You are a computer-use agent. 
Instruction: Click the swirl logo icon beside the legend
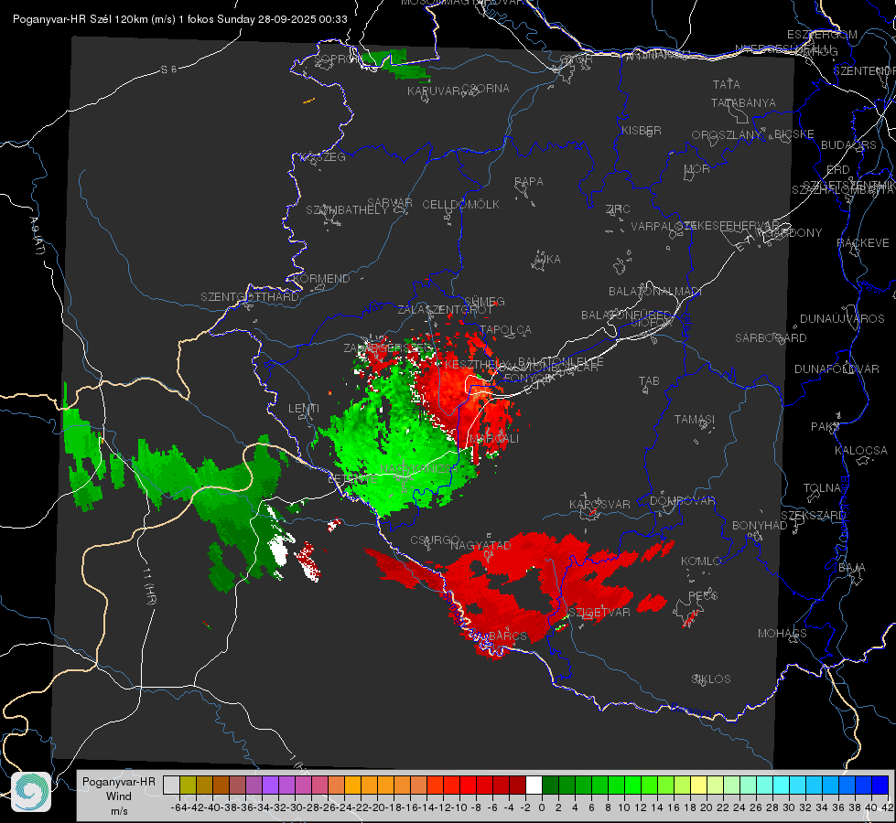(x=31, y=791)
